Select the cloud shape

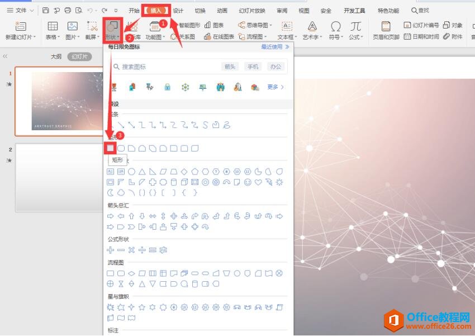tap(121, 193)
